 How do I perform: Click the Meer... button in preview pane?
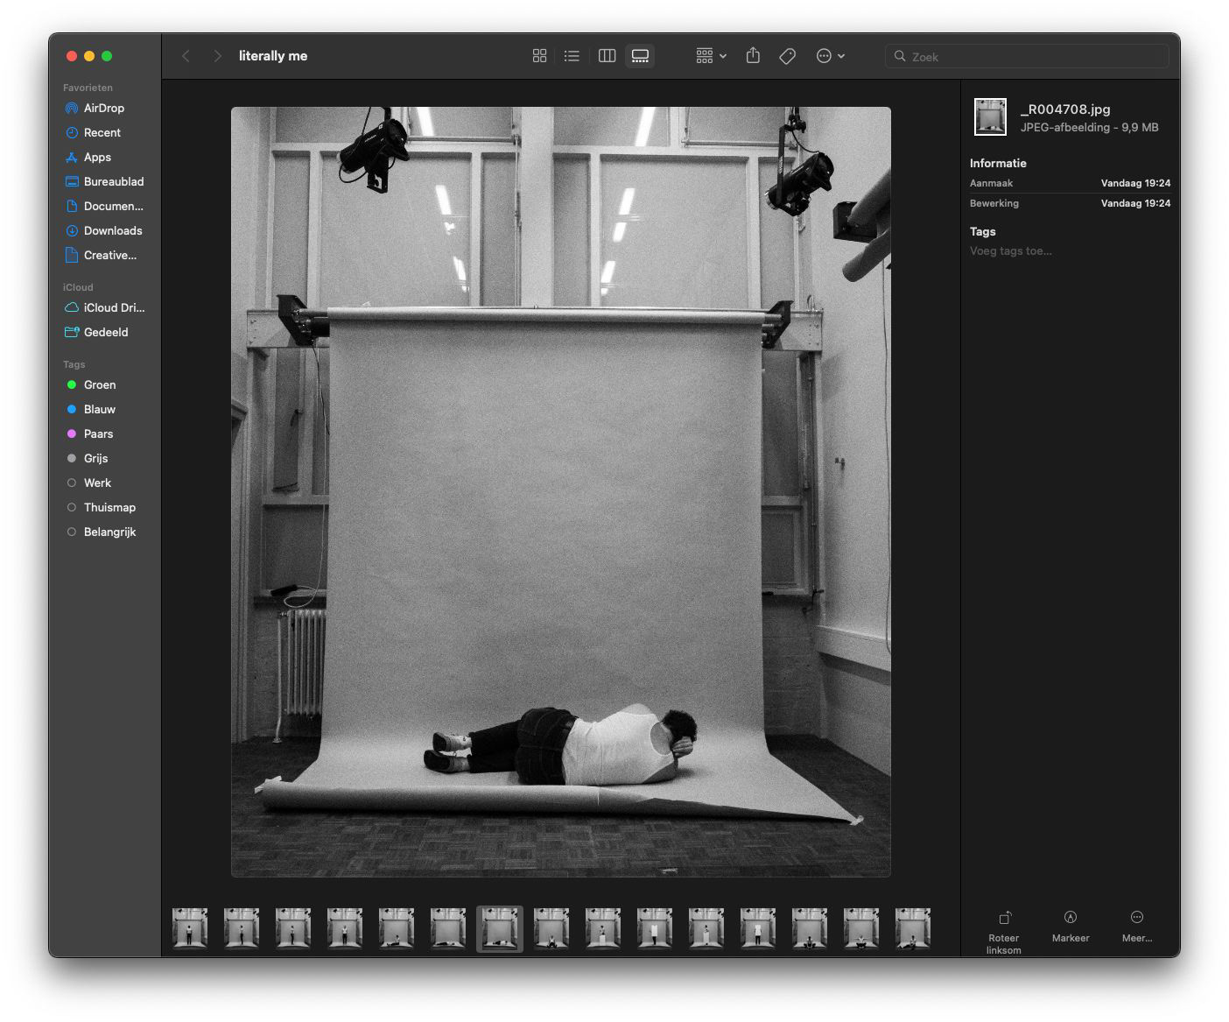coord(1137,927)
